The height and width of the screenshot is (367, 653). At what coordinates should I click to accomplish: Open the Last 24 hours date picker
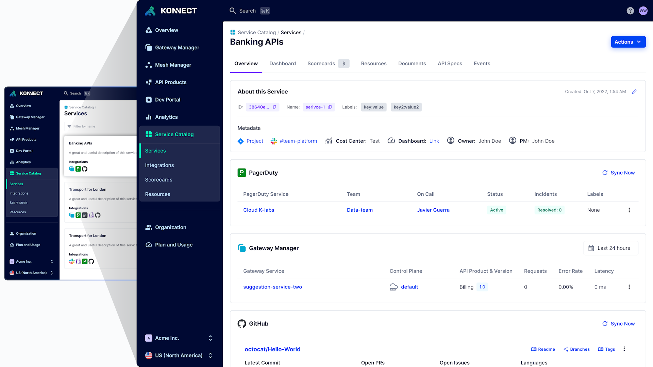click(x=610, y=248)
